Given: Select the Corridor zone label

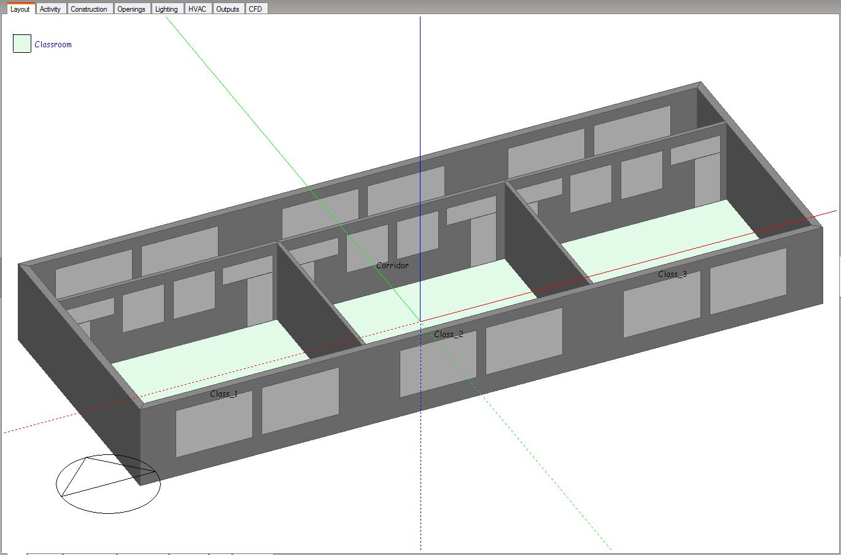Looking at the screenshot, I should click(392, 266).
